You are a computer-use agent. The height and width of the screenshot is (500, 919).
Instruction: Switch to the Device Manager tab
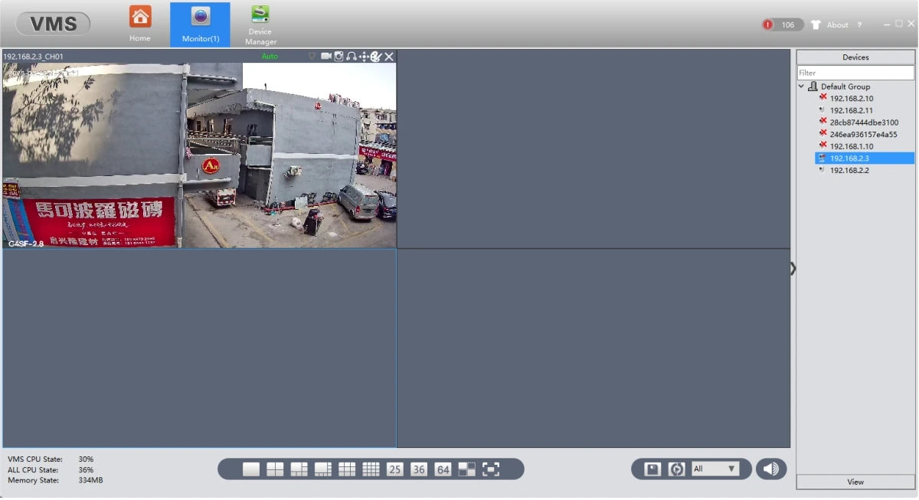pos(260,25)
